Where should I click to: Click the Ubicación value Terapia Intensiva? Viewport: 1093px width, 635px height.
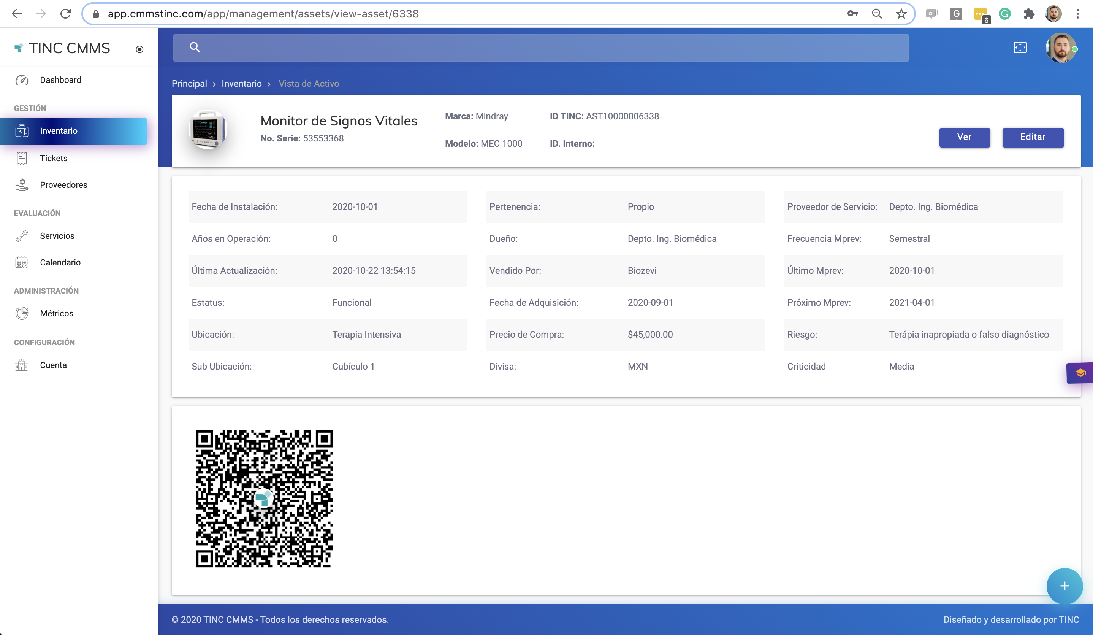tap(366, 335)
